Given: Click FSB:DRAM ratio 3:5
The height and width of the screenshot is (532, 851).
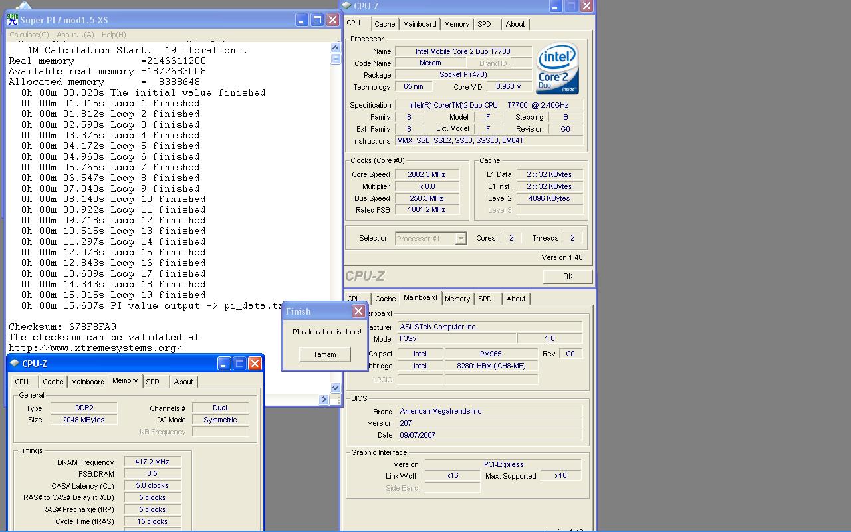Looking at the screenshot, I should [x=152, y=473].
